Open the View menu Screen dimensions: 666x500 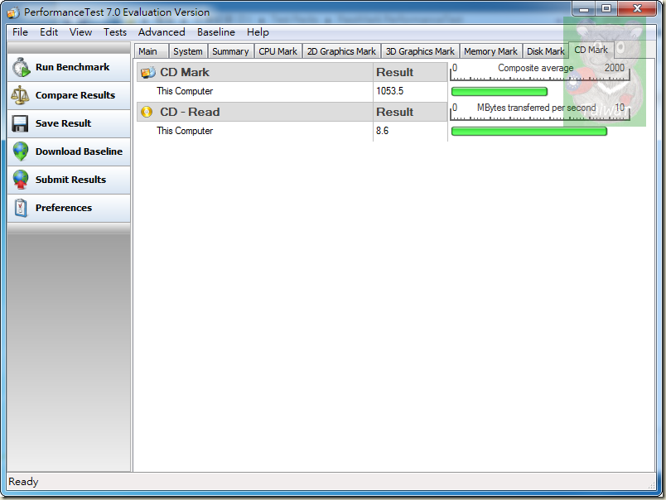[x=80, y=32]
